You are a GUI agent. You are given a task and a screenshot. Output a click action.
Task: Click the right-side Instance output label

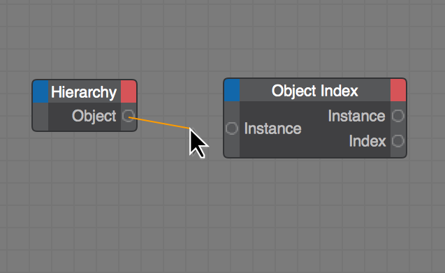pyautogui.click(x=357, y=116)
